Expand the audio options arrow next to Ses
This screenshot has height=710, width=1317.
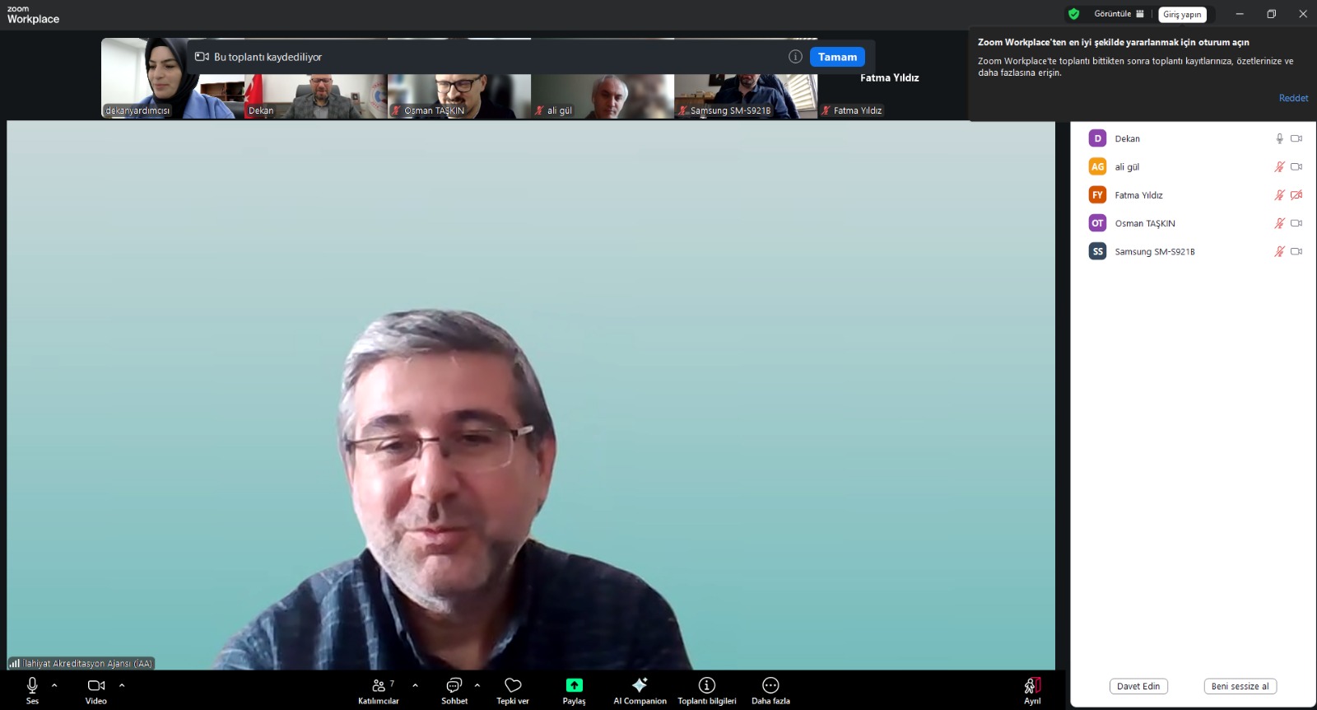[x=54, y=685]
